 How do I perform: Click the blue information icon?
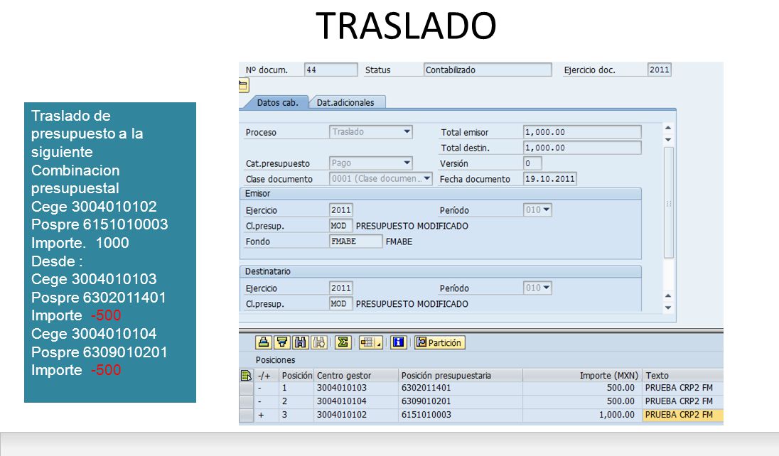click(399, 342)
